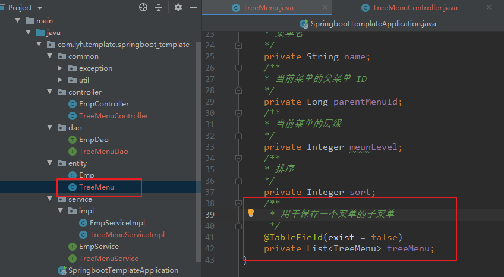Fold the comment block at line 26
504x277 pixels.
click(x=238, y=68)
